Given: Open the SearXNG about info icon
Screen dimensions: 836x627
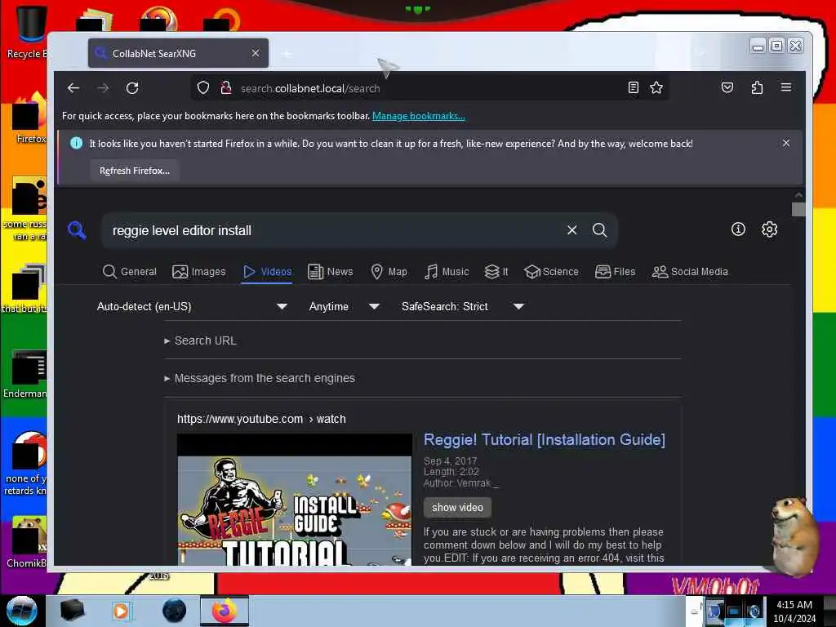Looking at the screenshot, I should click(x=738, y=229).
